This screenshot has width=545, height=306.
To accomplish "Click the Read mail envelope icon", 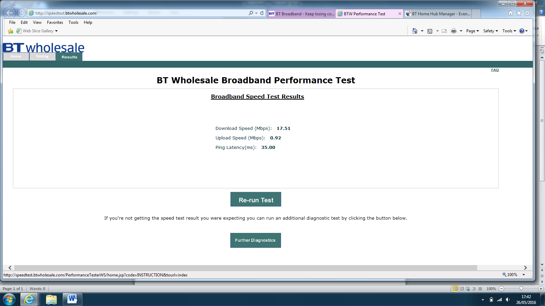I will pos(444,31).
